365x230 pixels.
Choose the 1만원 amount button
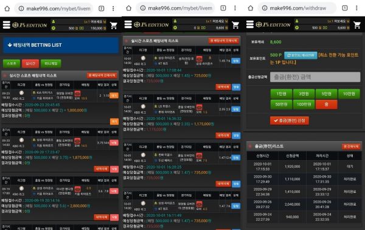[x=281, y=94]
